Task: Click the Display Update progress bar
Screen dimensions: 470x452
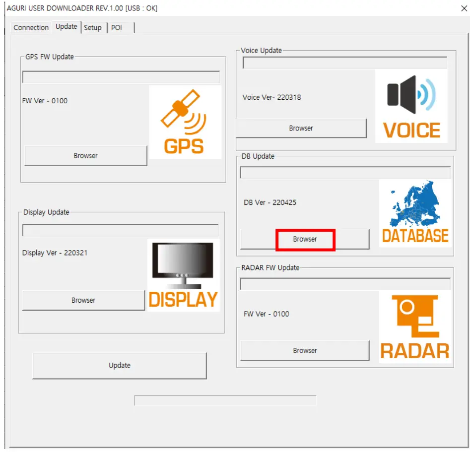Action: [x=121, y=230]
